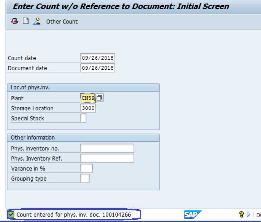This screenshot has width=261, height=222.
Task: Click the green success checkmark status icon
Action: click(x=11, y=214)
